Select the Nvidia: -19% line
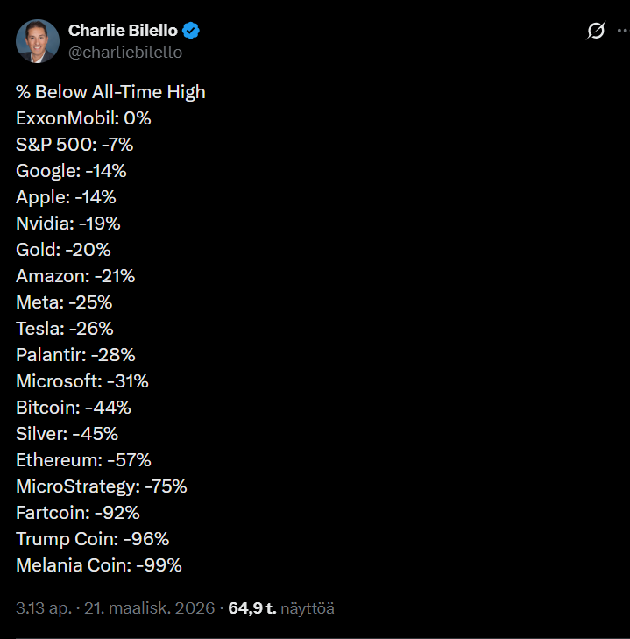Image resolution: width=630 pixels, height=639 pixels. pos(67,224)
